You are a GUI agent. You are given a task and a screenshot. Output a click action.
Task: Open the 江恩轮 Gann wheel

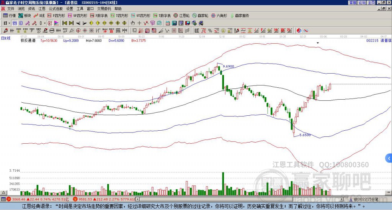[181, 15]
